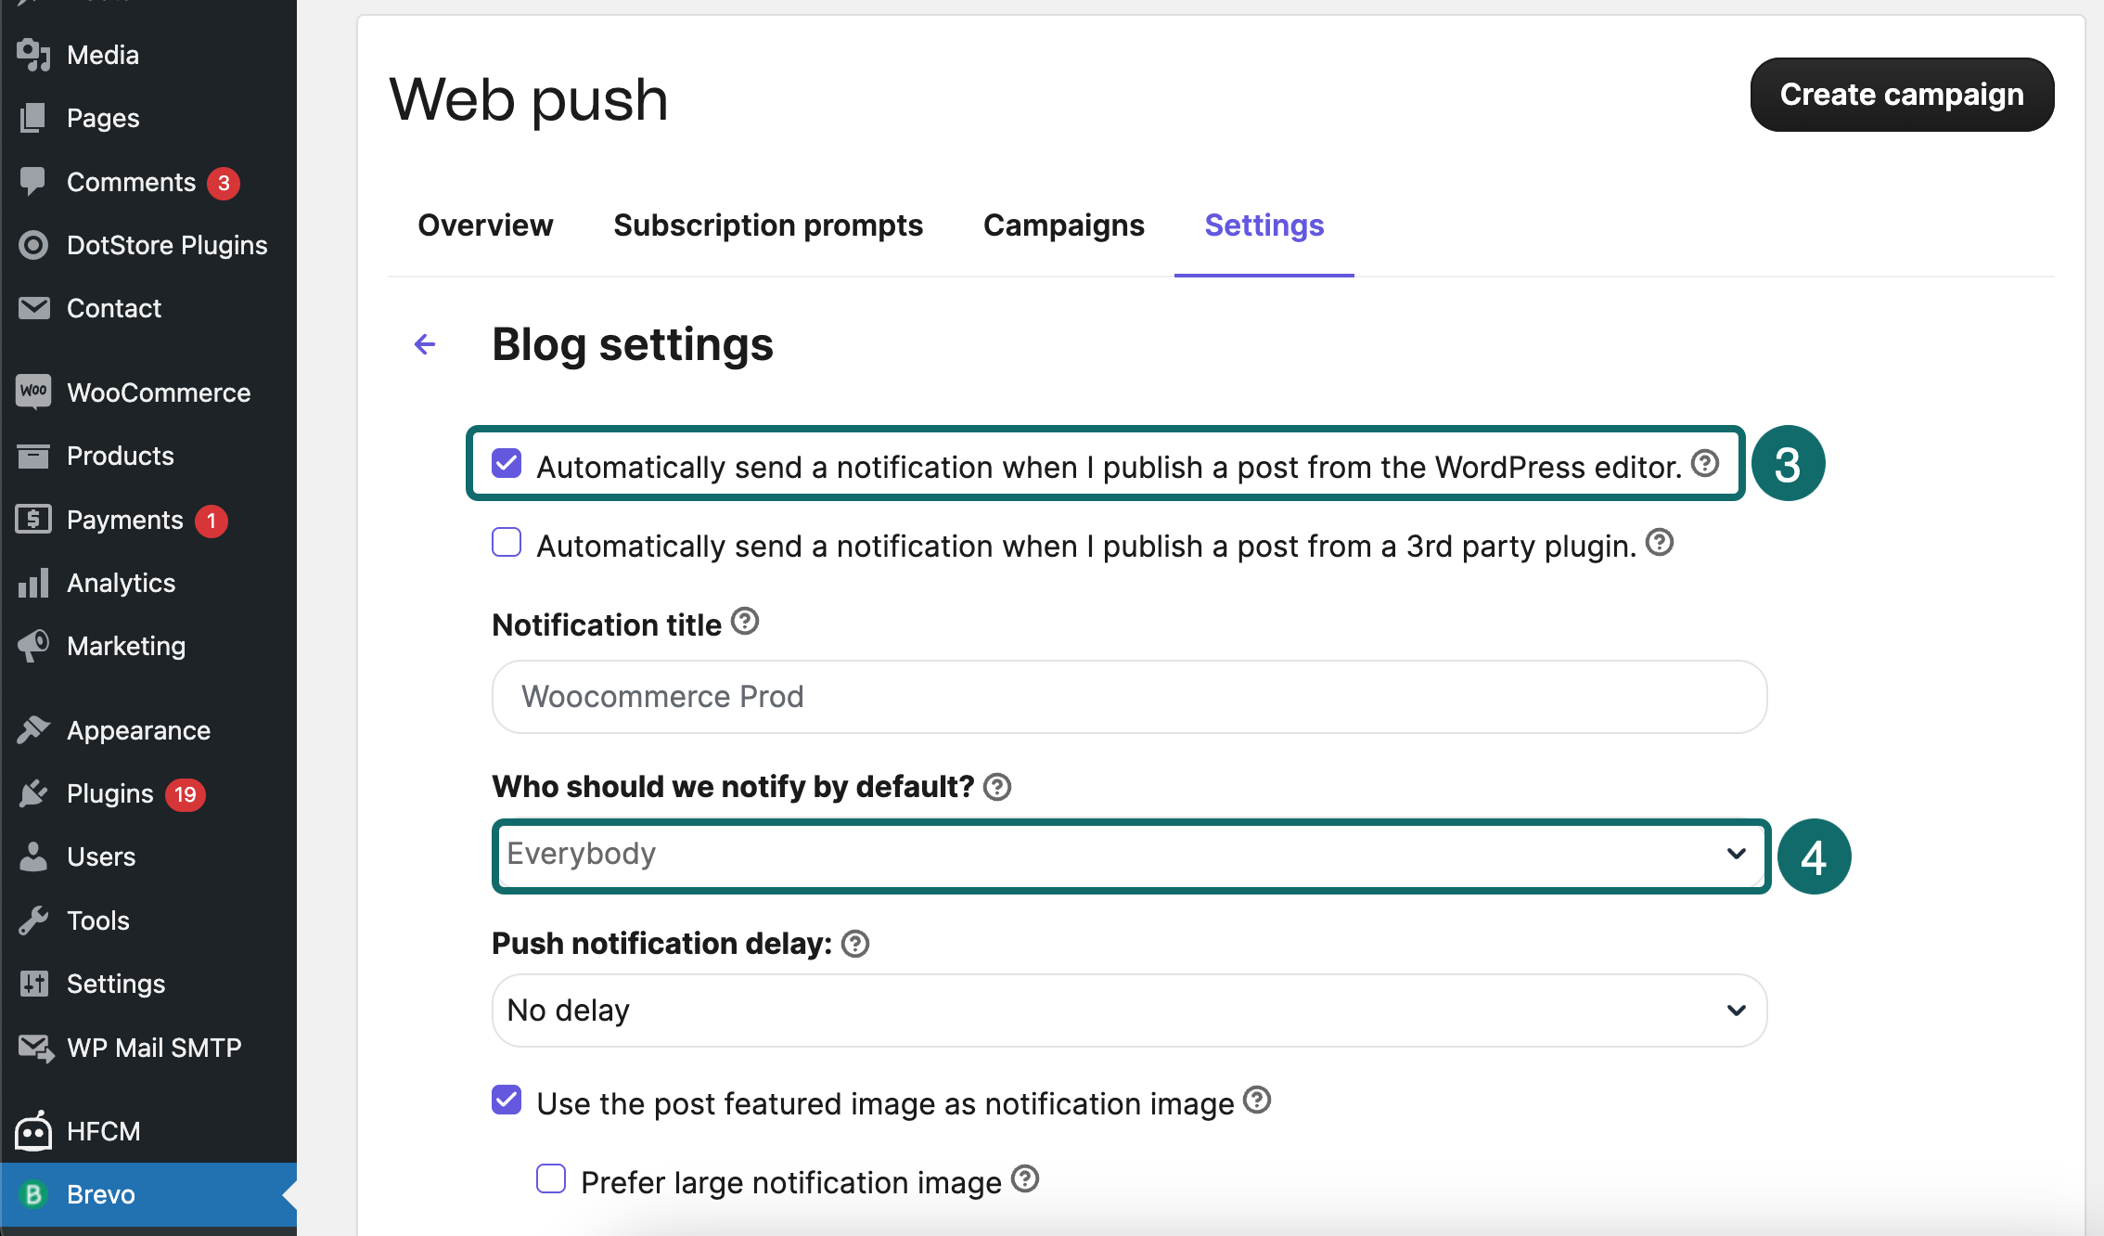The image size is (2104, 1236).
Task: Open the Everybody audience dropdown
Action: [1130, 854]
